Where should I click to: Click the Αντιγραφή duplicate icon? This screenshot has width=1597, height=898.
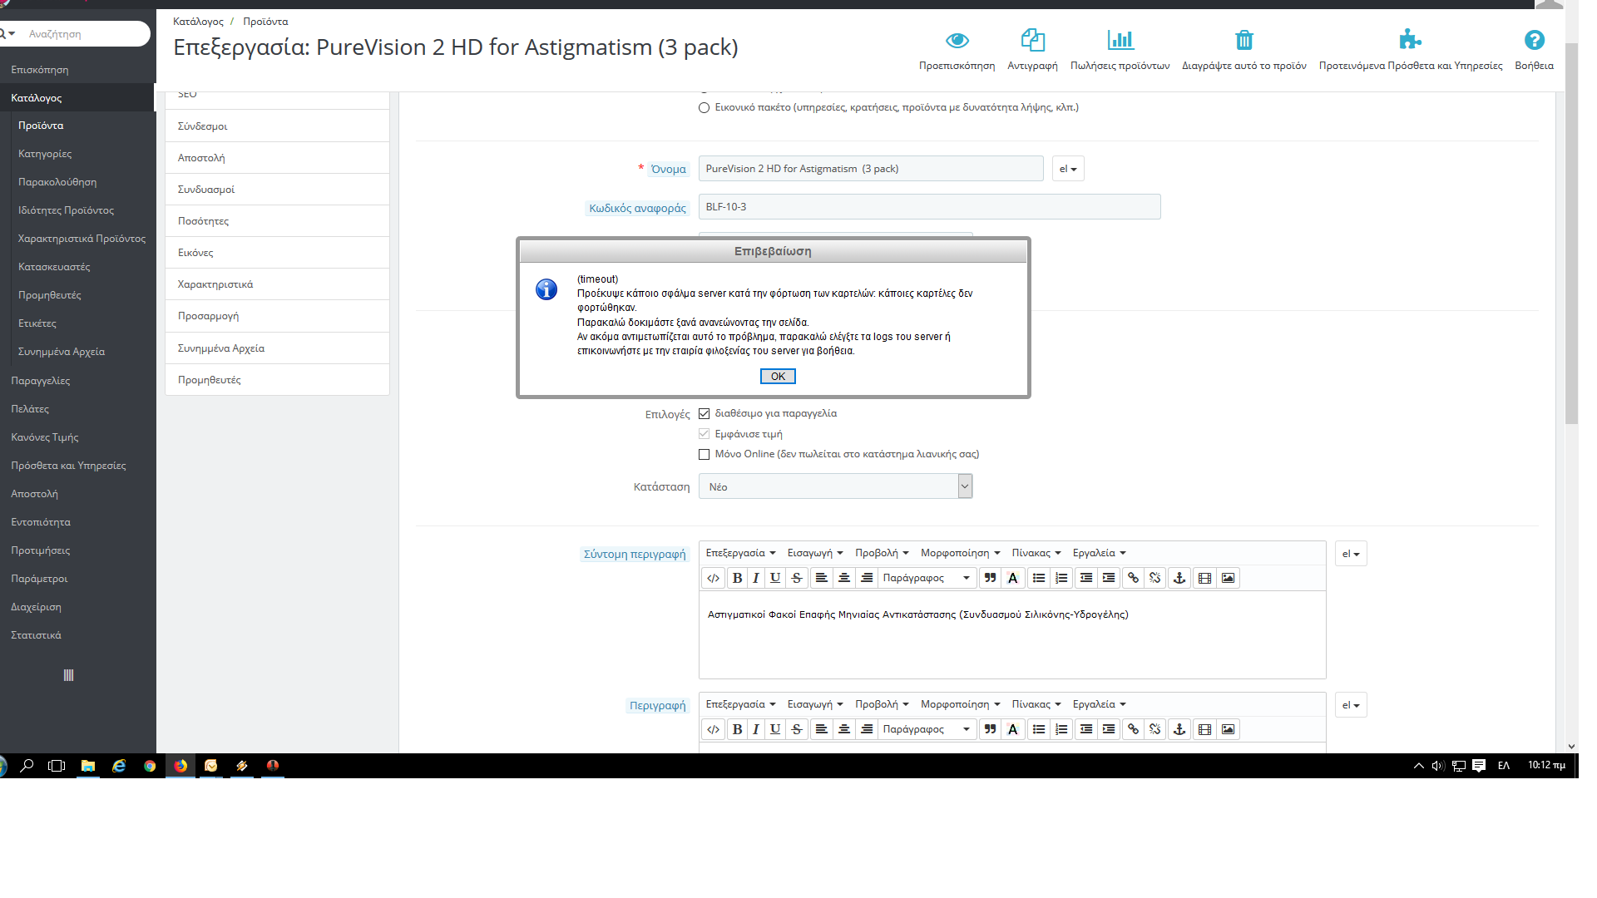pos(1032,40)
